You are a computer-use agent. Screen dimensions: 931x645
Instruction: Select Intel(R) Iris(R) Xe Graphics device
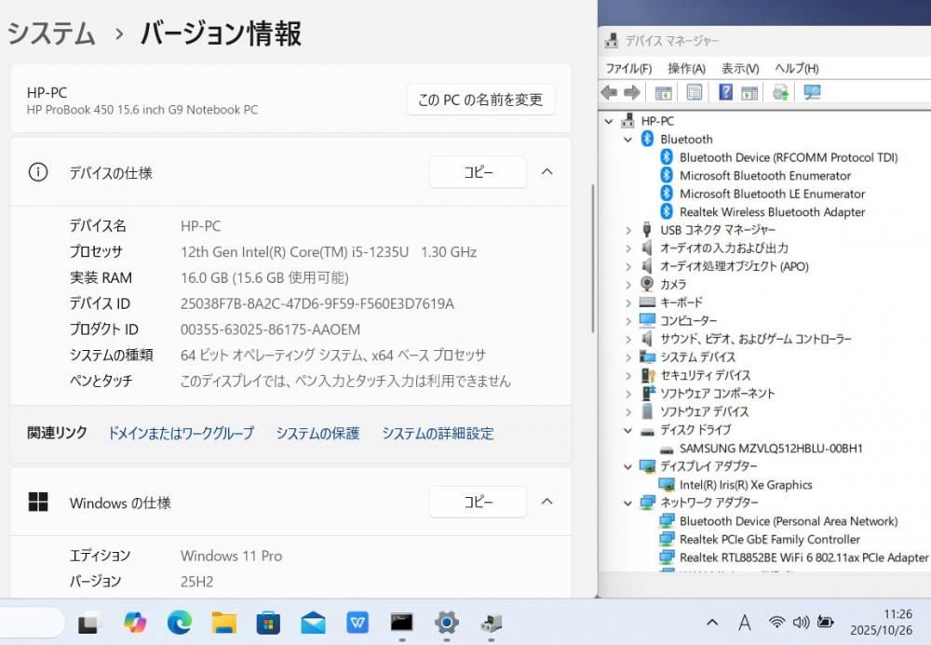point(745,485)
